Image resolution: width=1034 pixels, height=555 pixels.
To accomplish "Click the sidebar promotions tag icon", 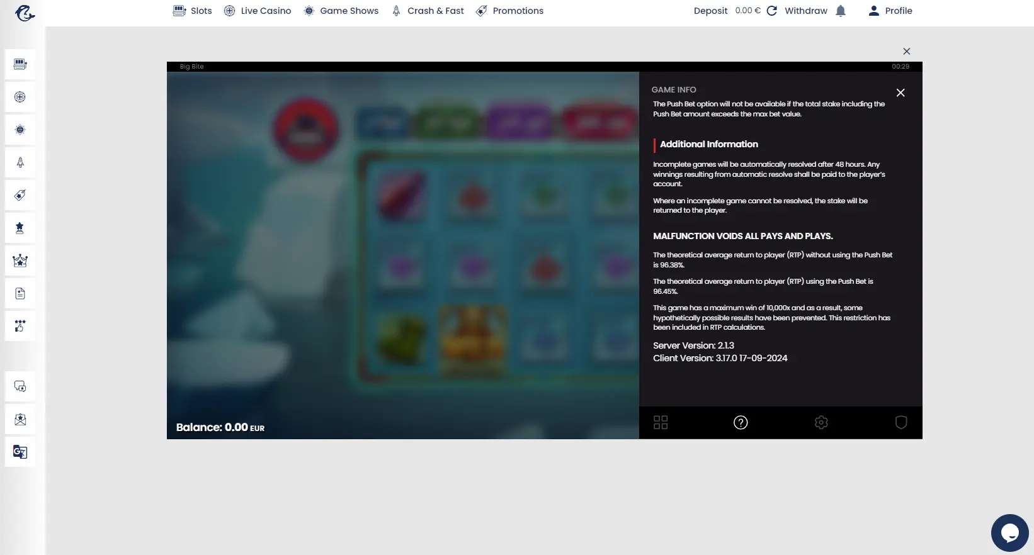I will 20,195.
